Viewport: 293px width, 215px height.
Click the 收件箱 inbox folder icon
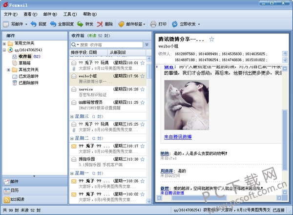15,57
